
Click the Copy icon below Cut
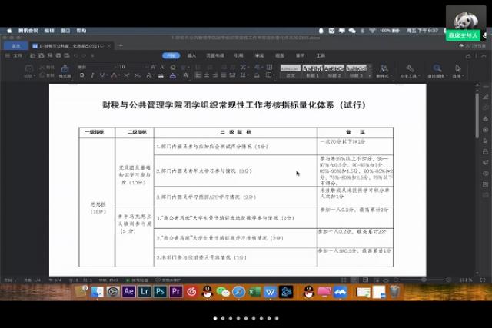[42, 75]
